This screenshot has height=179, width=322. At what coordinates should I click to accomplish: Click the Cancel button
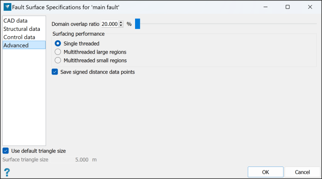[302, 172]
